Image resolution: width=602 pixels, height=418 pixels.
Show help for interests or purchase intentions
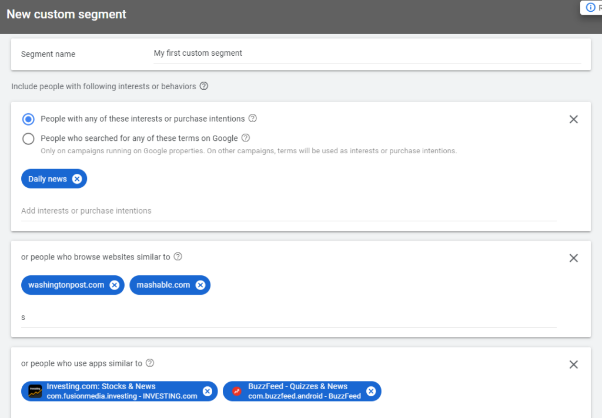click(x=253, y=119)
